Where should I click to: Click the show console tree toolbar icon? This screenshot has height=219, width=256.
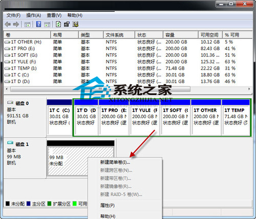pyautogui.click(x=27, y=25)
